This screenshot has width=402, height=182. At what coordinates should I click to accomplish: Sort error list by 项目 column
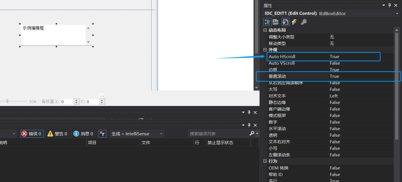pyautogui.click(x=113, y=143)
